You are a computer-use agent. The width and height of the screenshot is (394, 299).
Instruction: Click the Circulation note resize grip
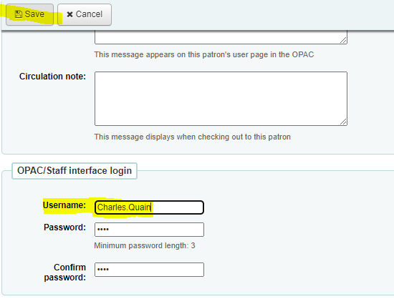[343, 122]
